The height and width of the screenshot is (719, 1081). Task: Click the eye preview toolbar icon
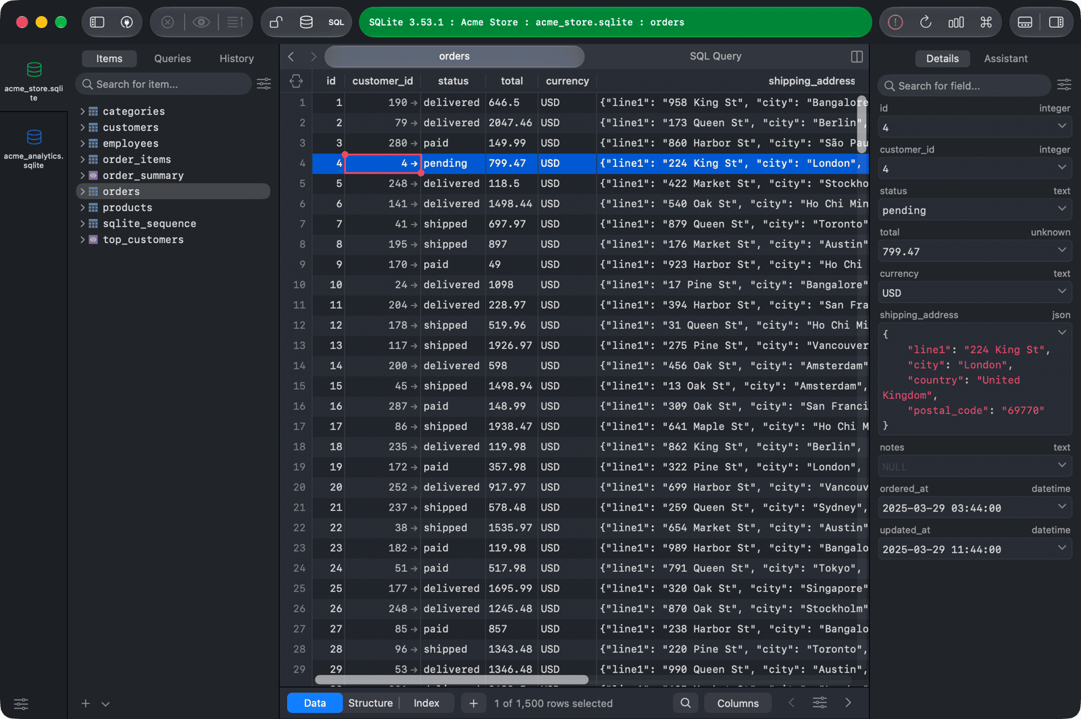click(x=201, y=22)
